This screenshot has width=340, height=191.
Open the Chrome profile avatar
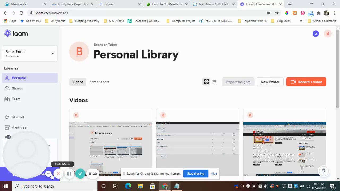click(x=326, y=13)
